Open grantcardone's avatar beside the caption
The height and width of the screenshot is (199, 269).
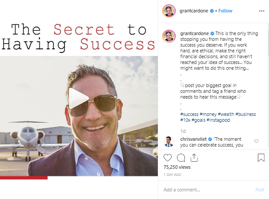[x=169, y=36]
